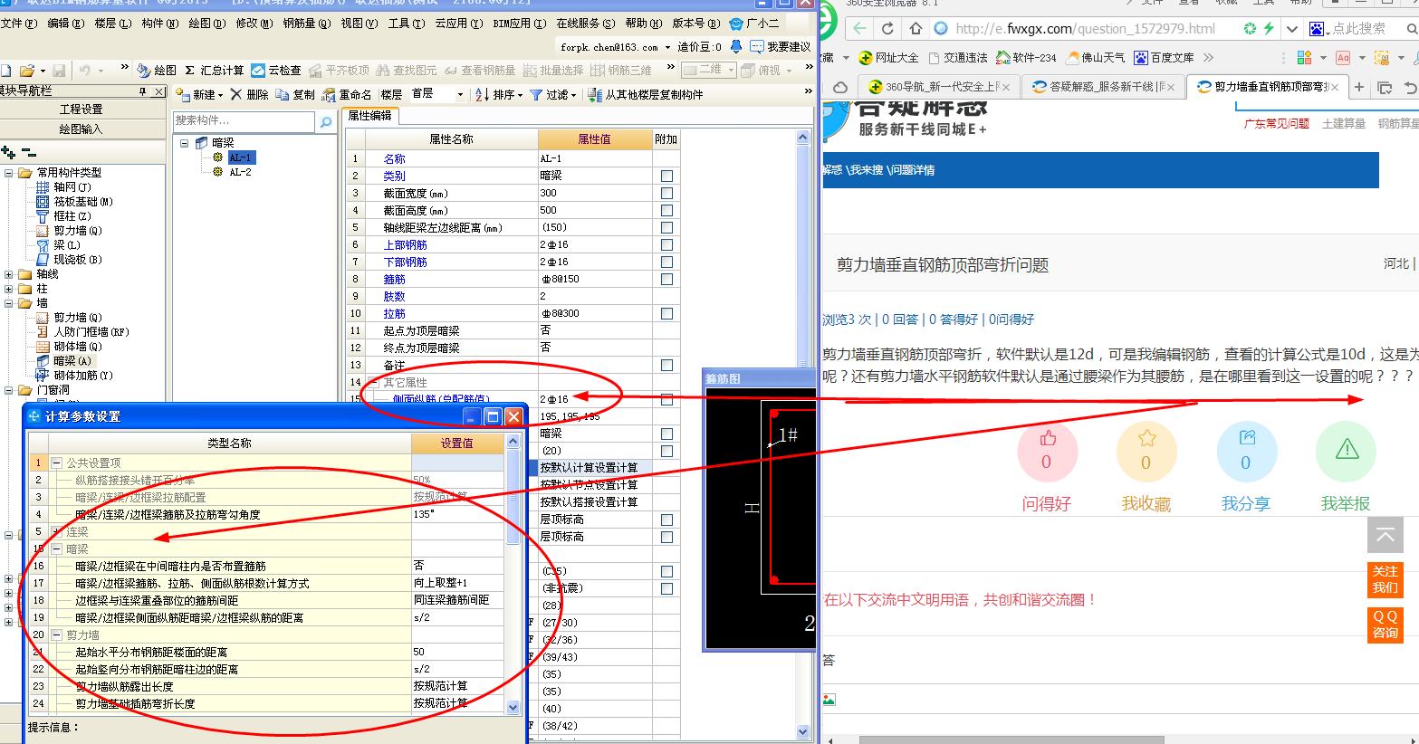Start 云检查 cloud check
Viewport: 1419px width, 744px height.
pyautogui.click(x=276, y=70)
